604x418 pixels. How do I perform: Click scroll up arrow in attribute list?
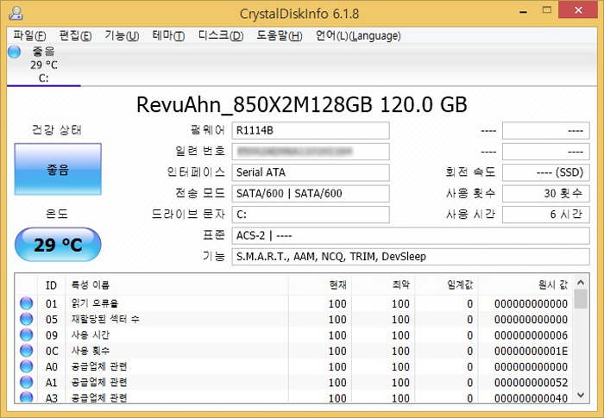click(581, 283)
